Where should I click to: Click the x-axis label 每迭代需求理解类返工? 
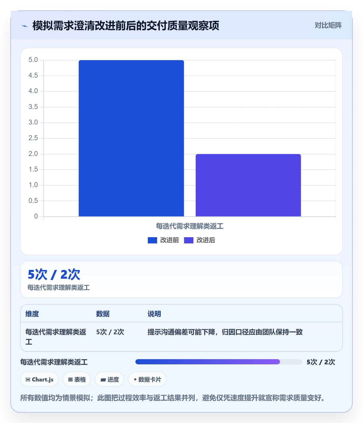pyautogui.click(x=190, y=226)
